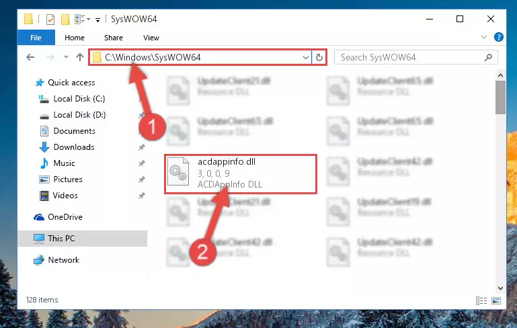Click the pin icon beside Pictures
Screen dimensions: 517x328
click(141, 179)
